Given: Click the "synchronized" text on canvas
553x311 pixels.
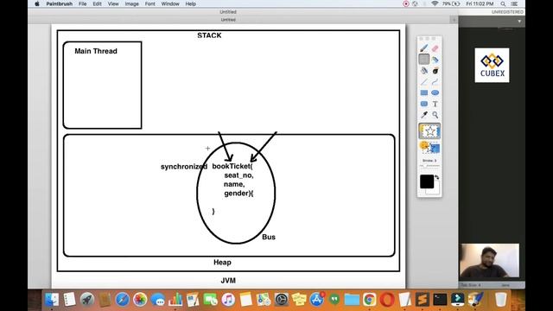Looking at the screenshot, I should [x=184, y=167].
